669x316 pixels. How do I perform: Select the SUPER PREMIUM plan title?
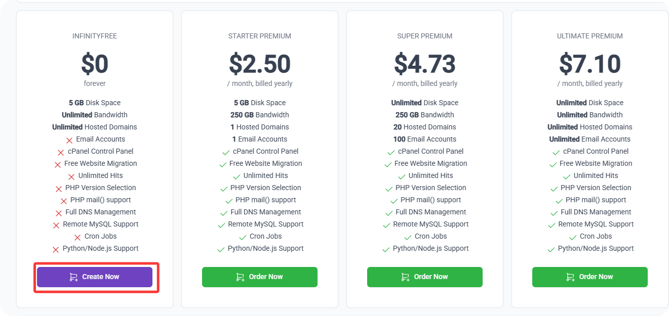pyautogui.click(x=425, y=36)
